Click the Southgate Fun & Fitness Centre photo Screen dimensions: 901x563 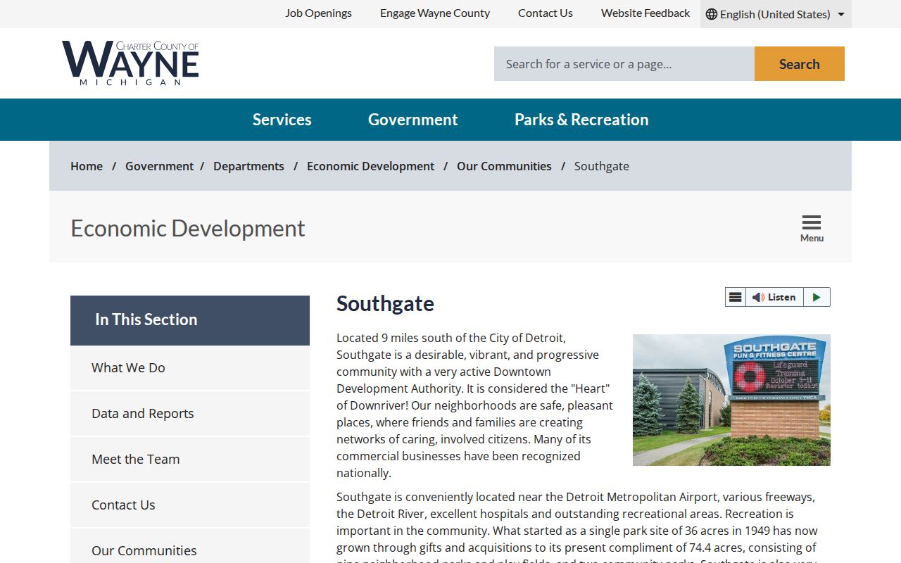tap(731, 400)
